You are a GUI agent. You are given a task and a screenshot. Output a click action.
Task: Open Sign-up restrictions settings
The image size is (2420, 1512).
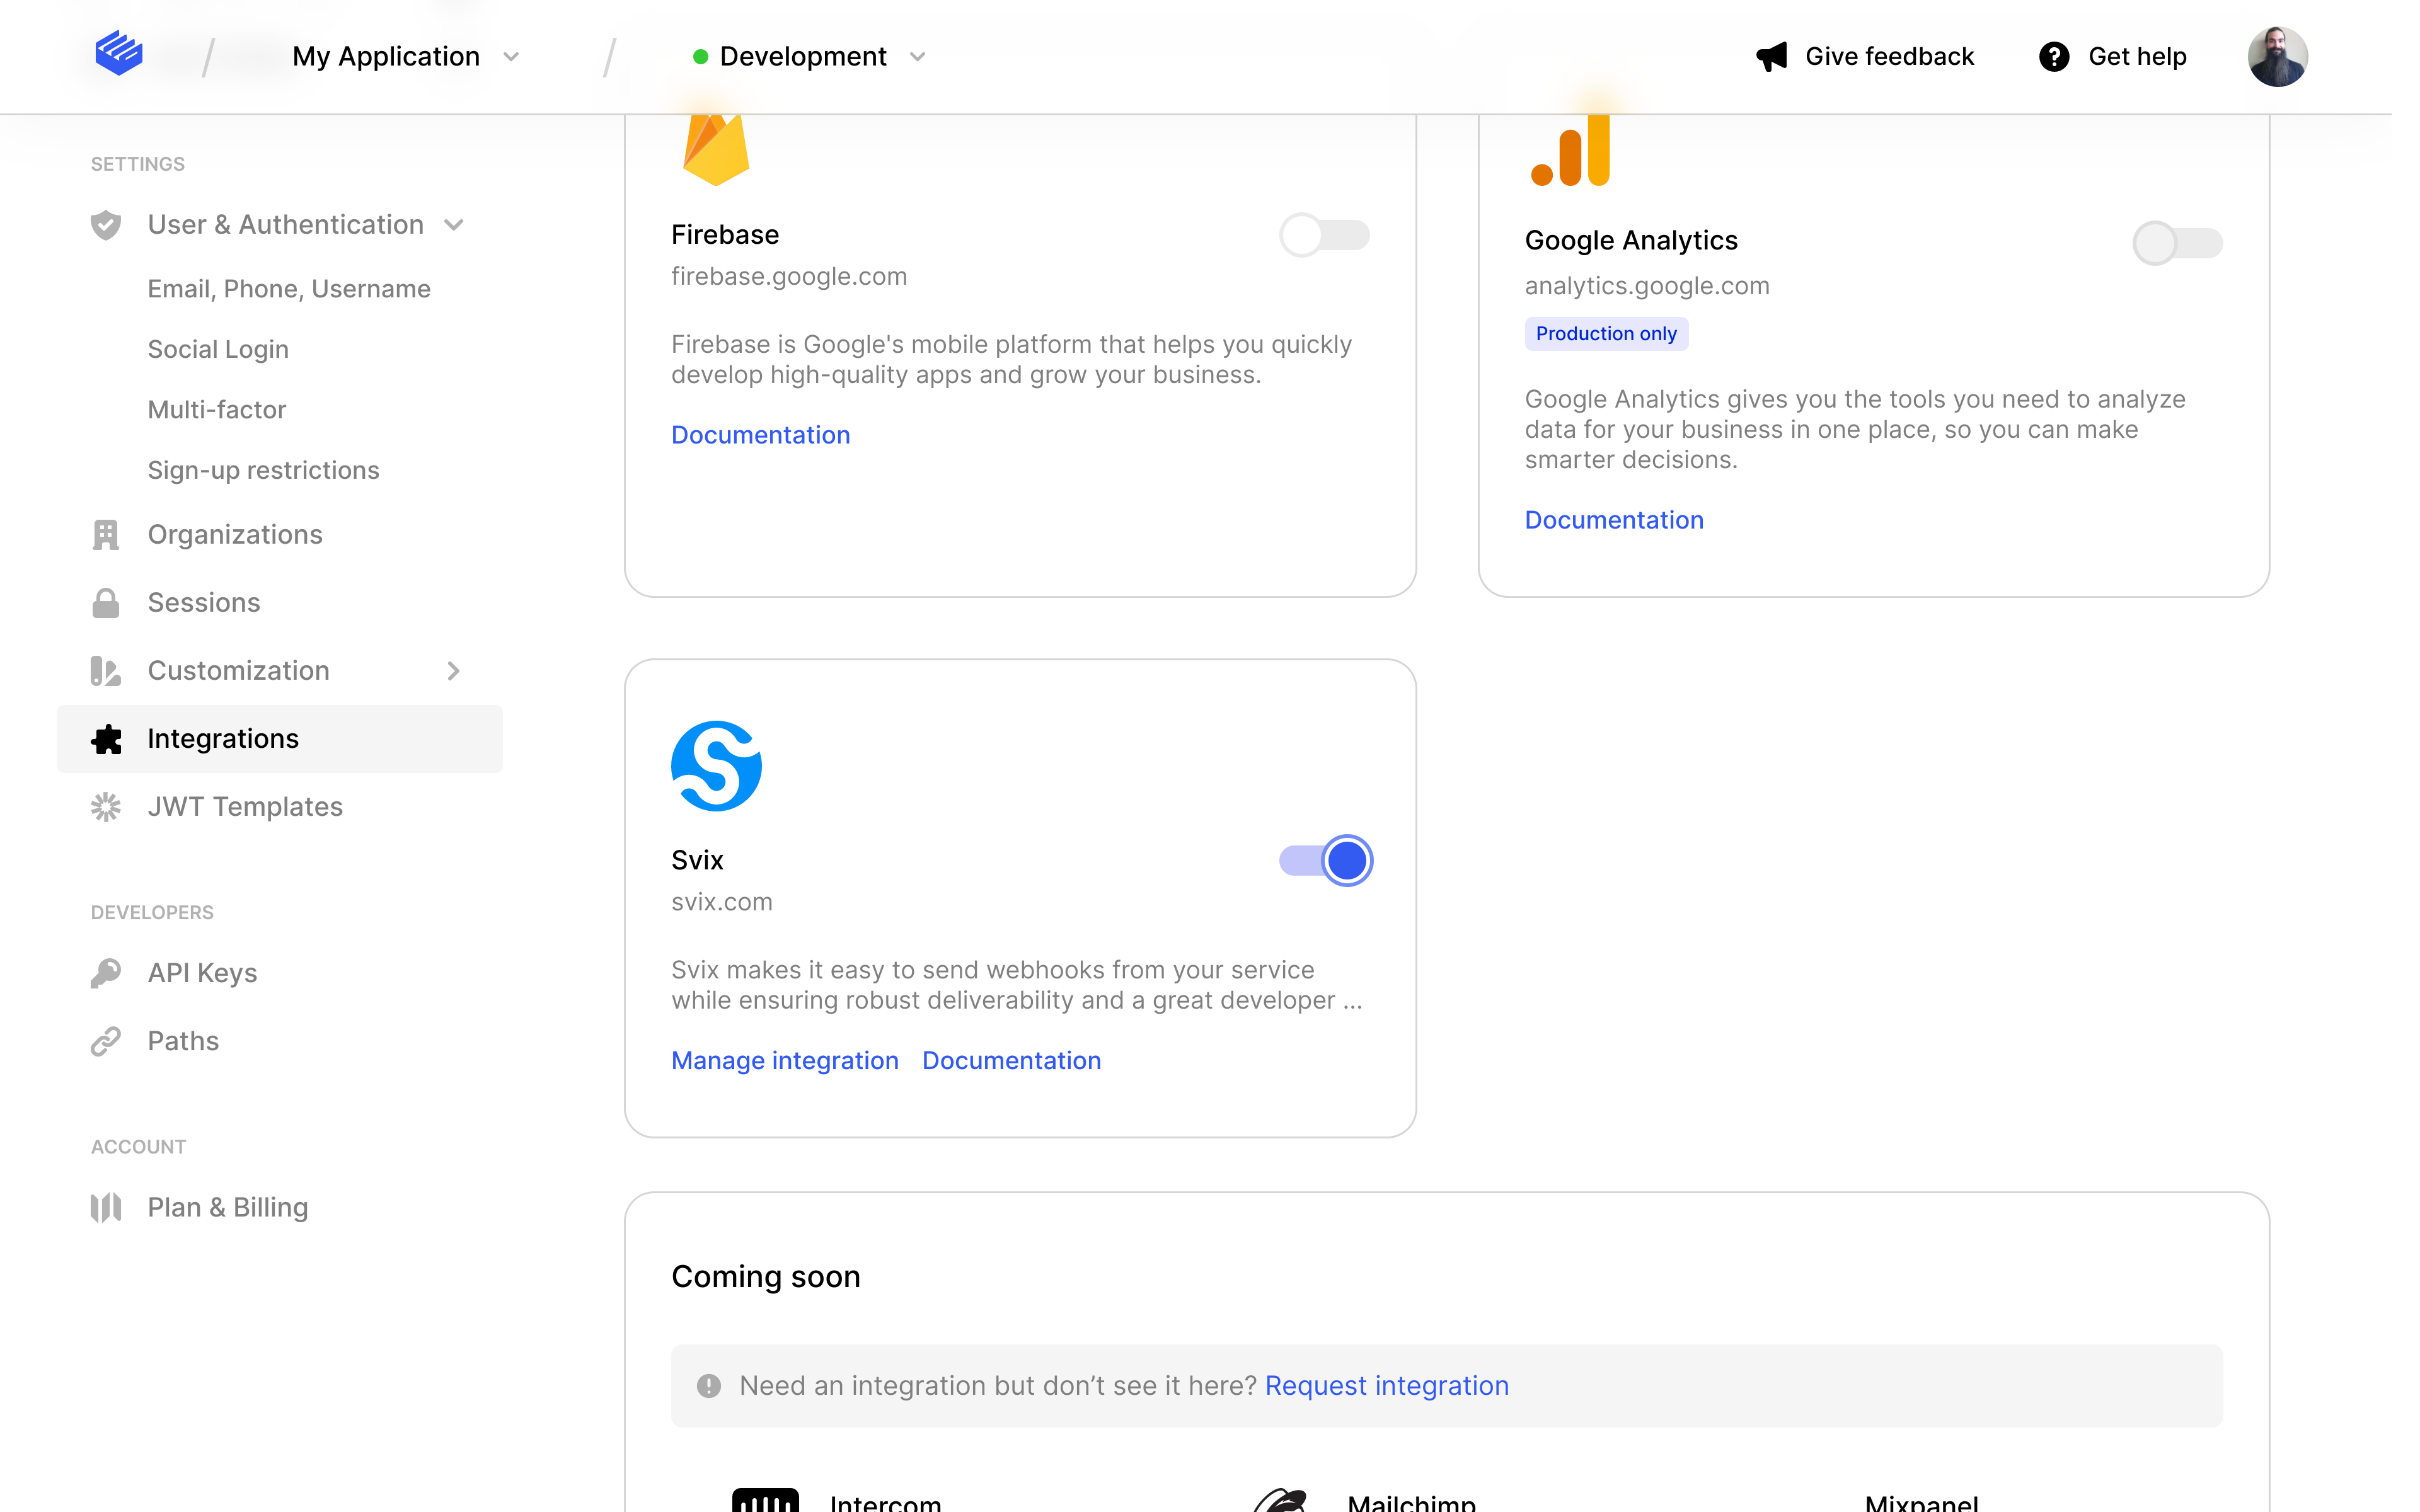(x=263, y=470)
